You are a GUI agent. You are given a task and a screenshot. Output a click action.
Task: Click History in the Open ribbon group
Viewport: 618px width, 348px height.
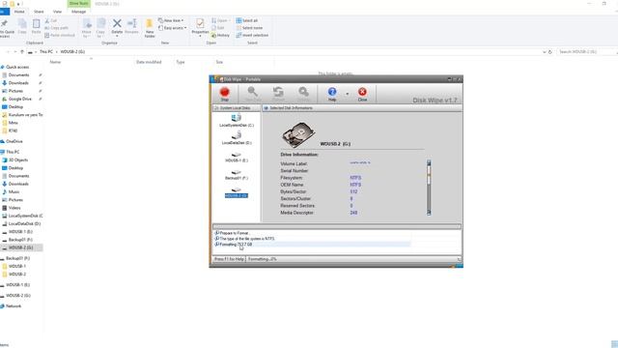click(220, 35)
